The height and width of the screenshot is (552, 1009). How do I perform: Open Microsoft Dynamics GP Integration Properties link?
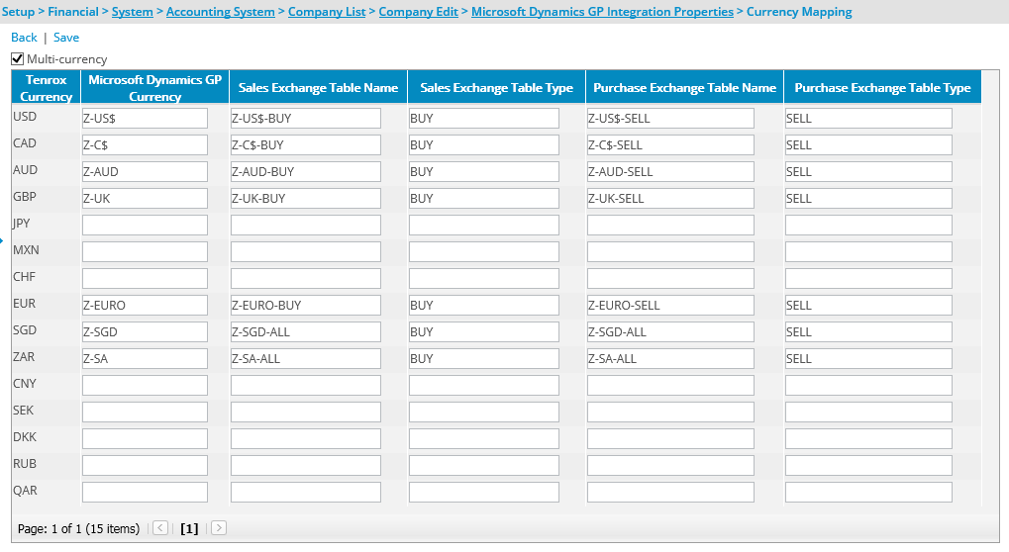coord(602,12)
